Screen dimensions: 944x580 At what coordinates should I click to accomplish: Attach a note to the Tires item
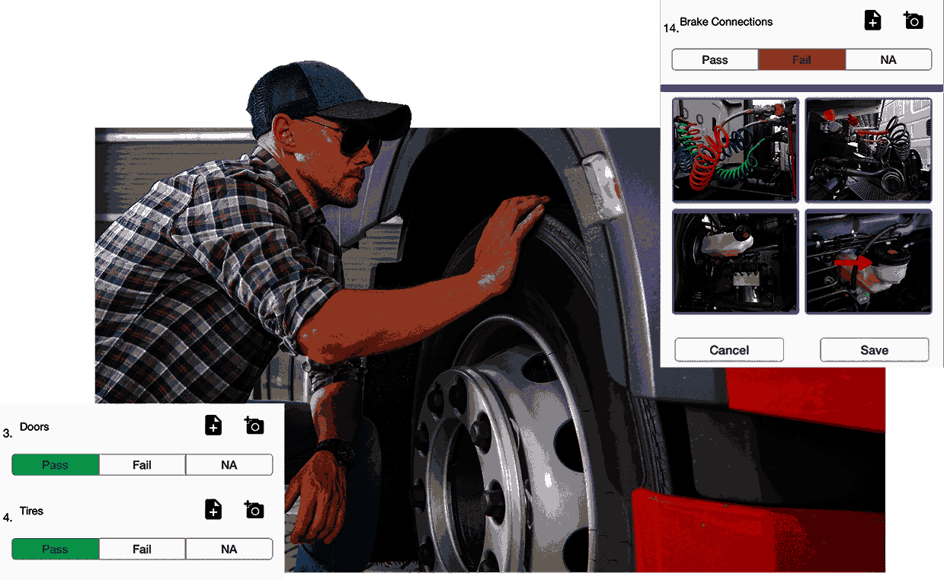click(x=213, y=510)
